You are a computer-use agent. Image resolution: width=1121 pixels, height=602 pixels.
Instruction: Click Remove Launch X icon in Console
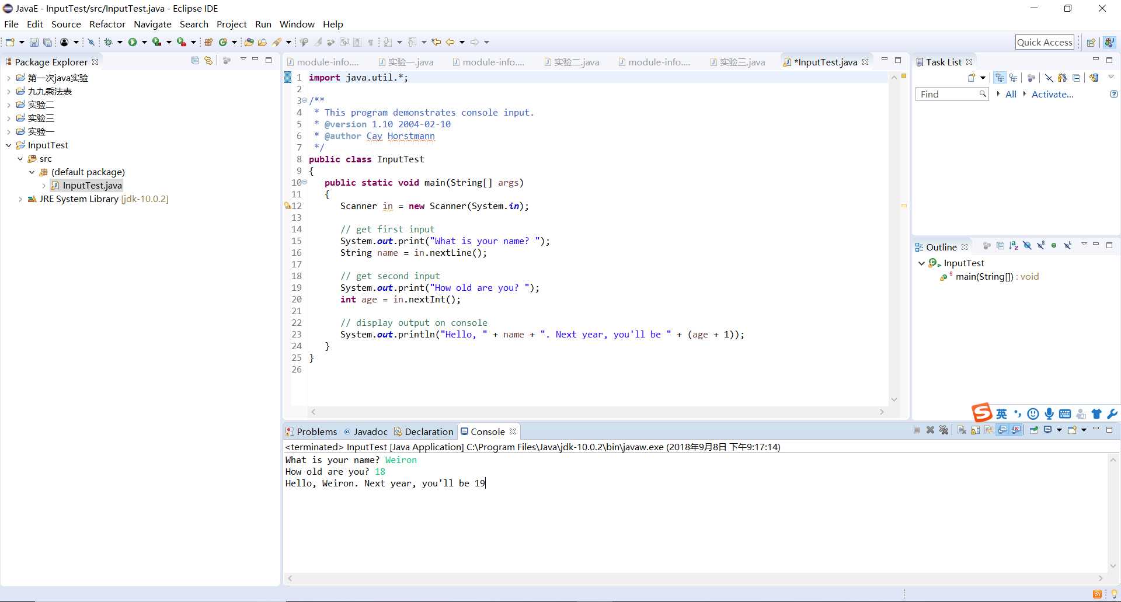[x=930, y=430]
